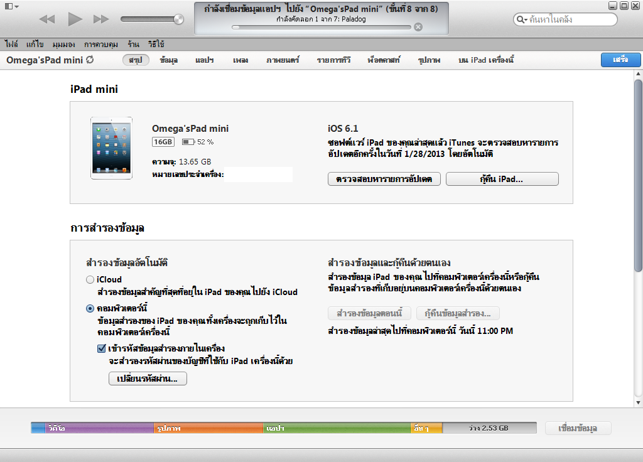
Task: Open the แก้ไข menu
Action: click(35, 44)
